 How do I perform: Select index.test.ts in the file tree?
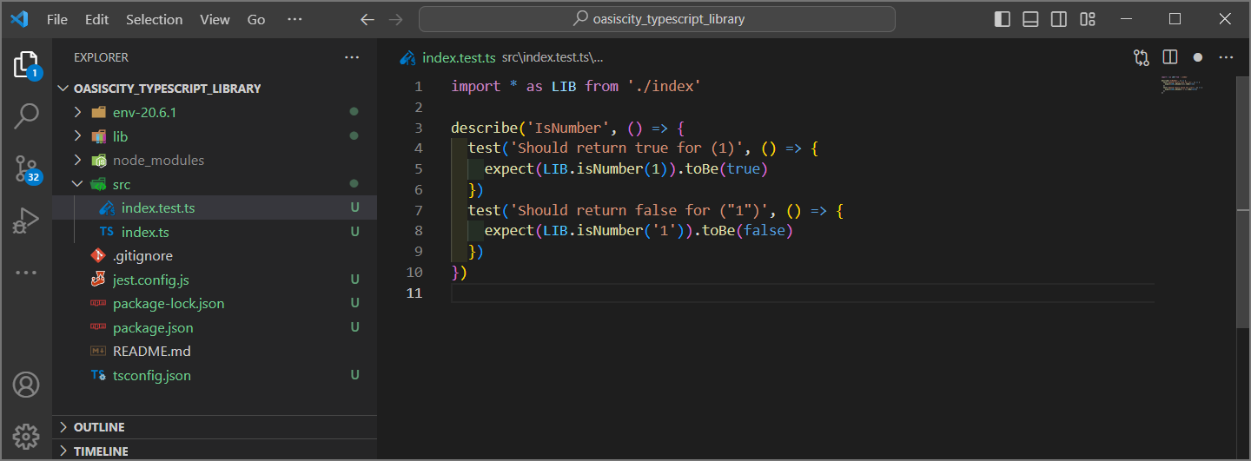point(215,208)
